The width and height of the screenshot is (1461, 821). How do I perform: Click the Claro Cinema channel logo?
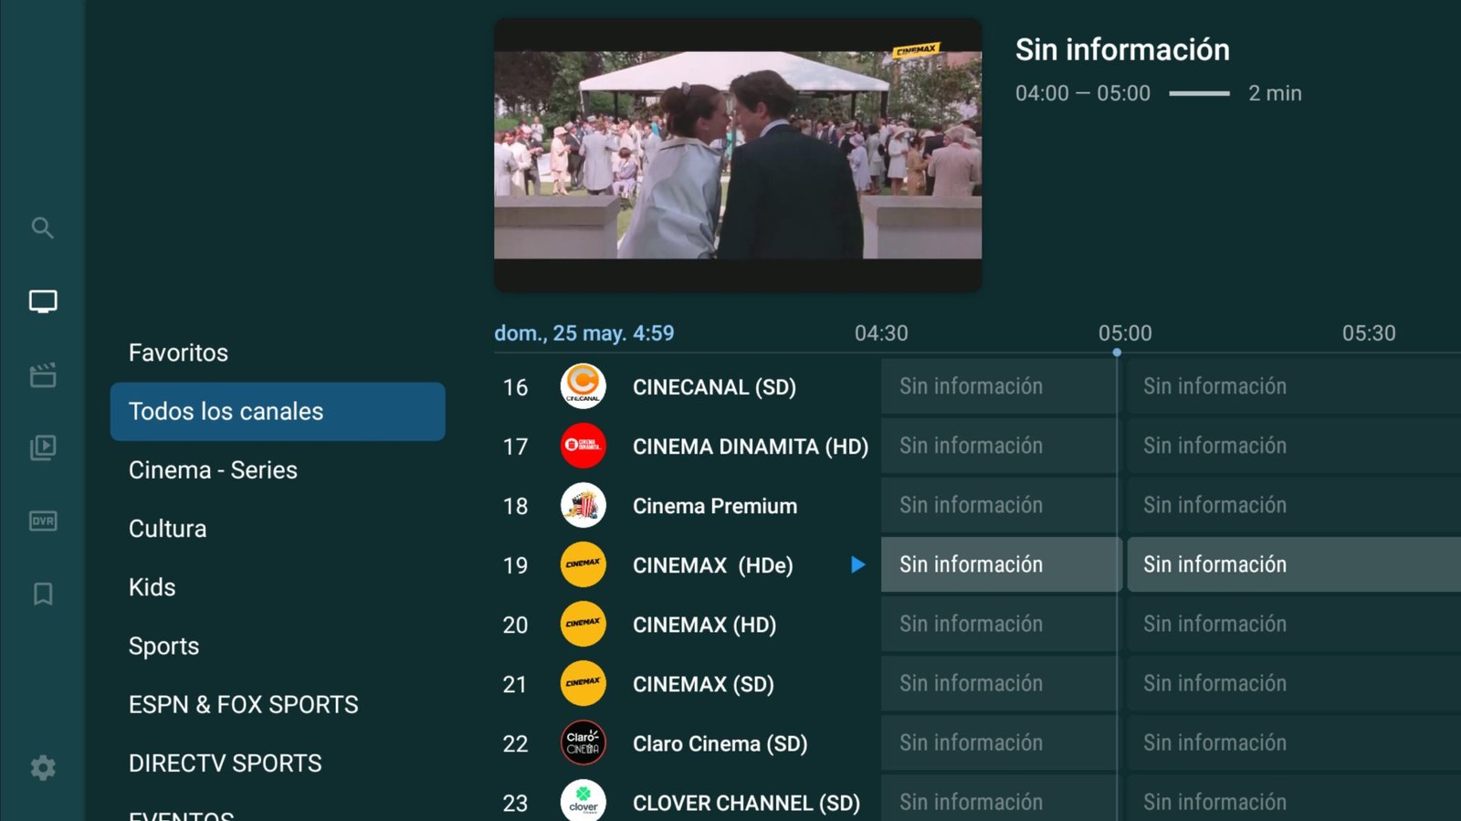(x=583, y=743)
